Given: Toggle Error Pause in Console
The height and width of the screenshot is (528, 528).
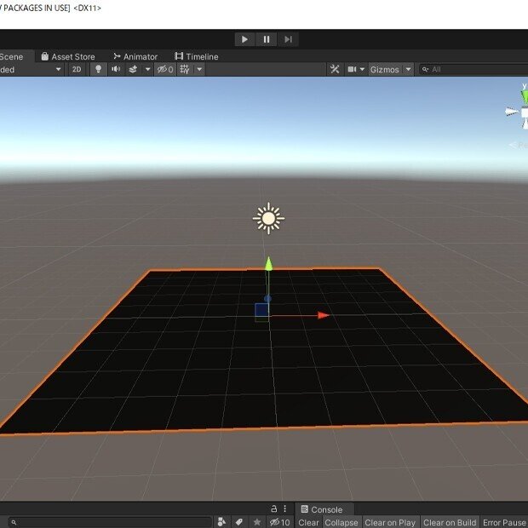Looking at the screenshot, I should pyautogui.click(x=504, y=522).
